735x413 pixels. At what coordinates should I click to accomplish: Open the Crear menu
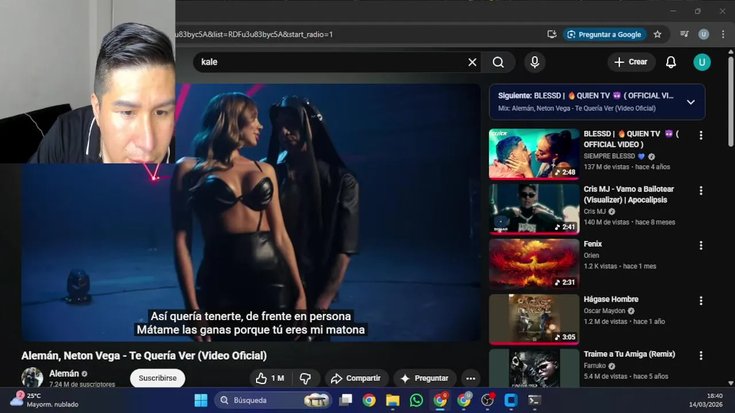click(x=631, y=62)
